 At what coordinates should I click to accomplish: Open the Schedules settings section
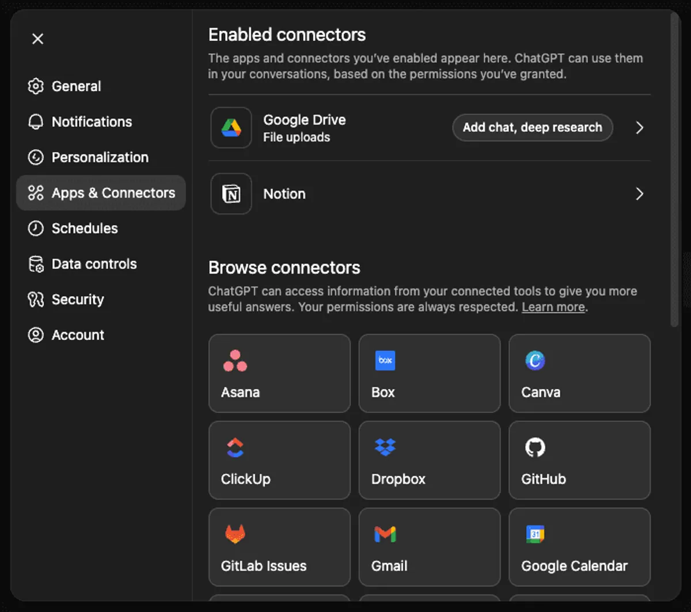point(85,229)
